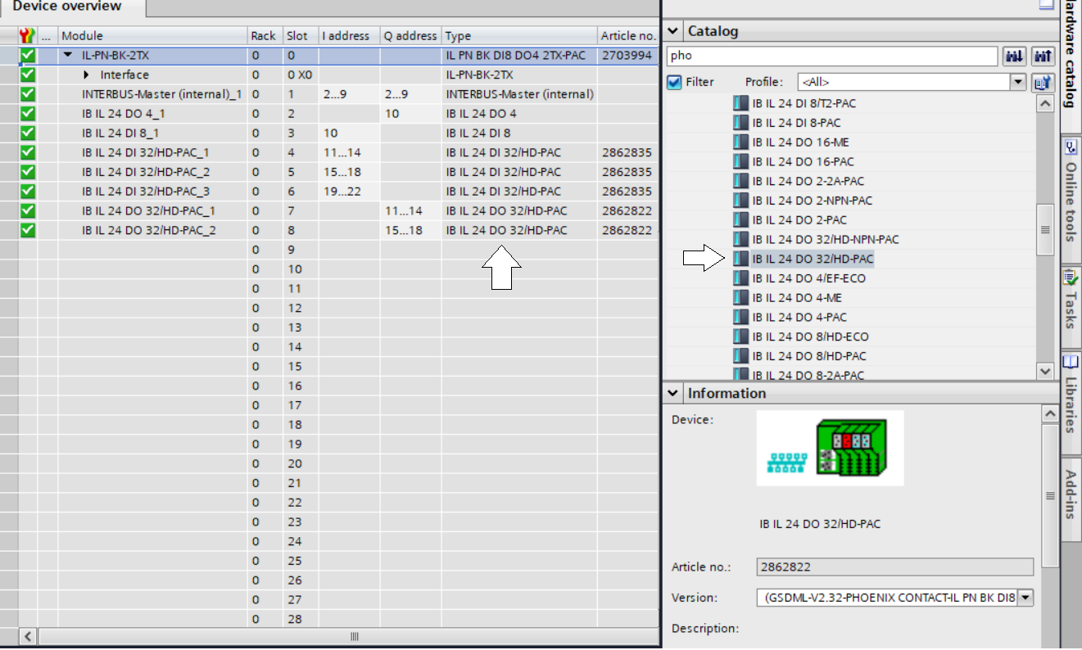1082x650 pixels.
Task: Click the empty slot 9 cell
Action: pos(300,250)
